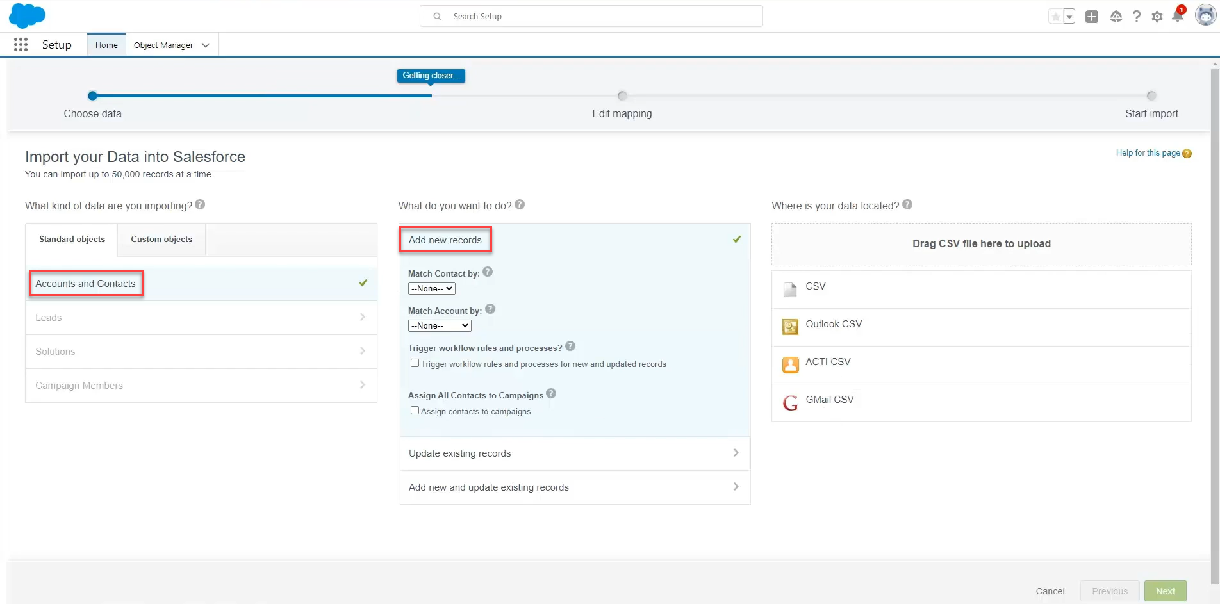
Task: Click help icon beside data kind question
Action: pos(200,205)
